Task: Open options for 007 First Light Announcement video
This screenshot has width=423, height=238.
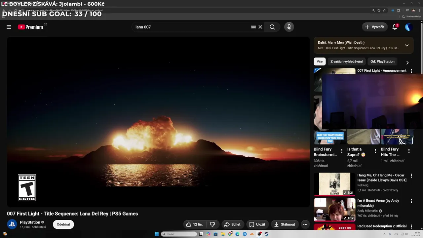Action: click(x=411, y=71)
